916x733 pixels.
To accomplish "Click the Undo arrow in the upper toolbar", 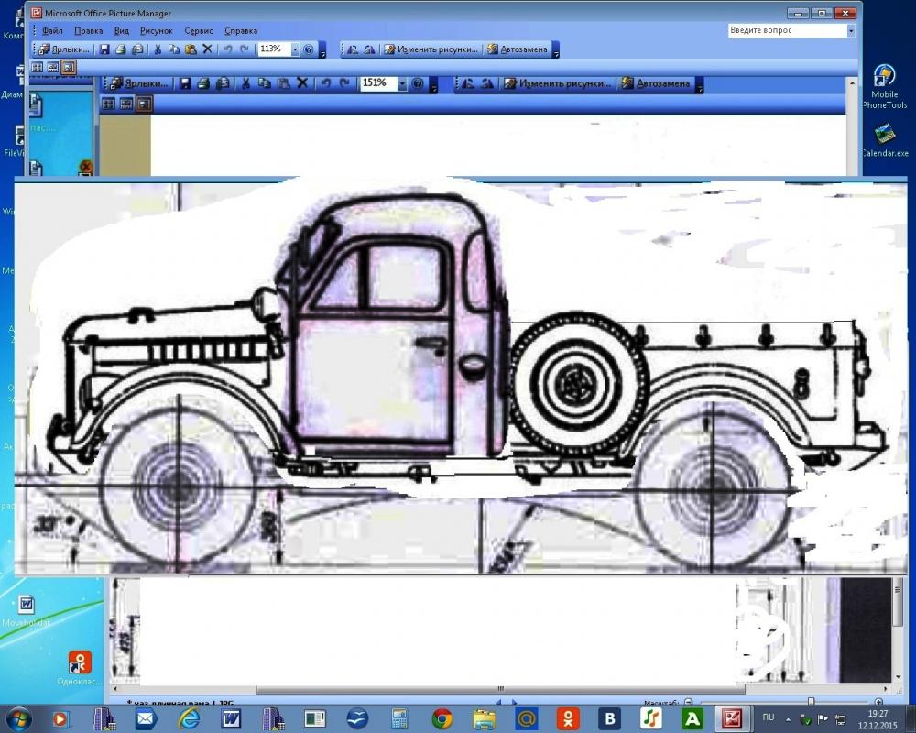I will 227,49.
